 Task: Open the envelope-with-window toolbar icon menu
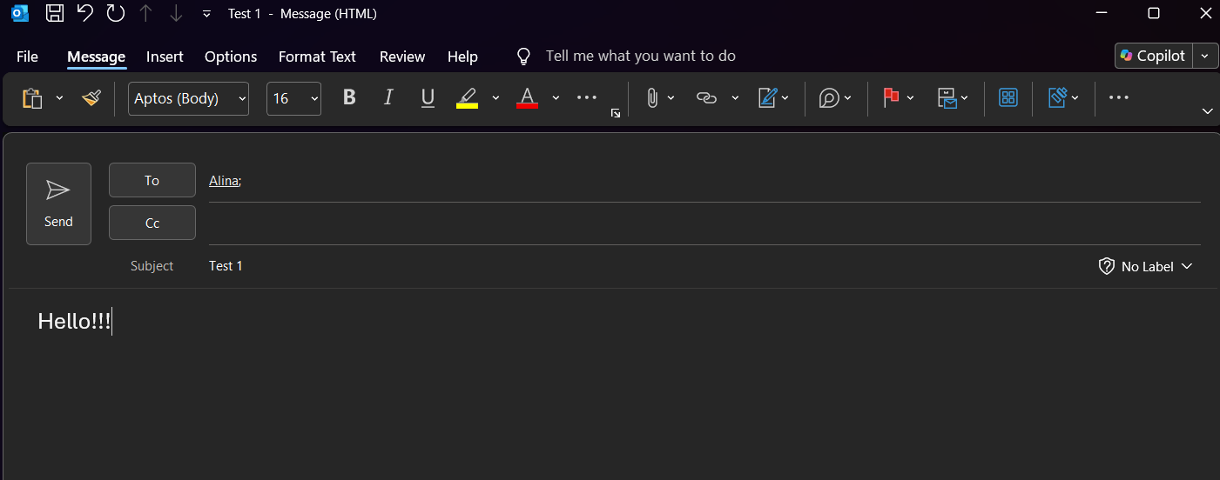953,98
